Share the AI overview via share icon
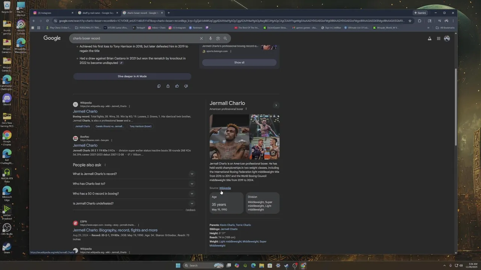The height and width of the screenshot is (270, 481). point(168,86)
